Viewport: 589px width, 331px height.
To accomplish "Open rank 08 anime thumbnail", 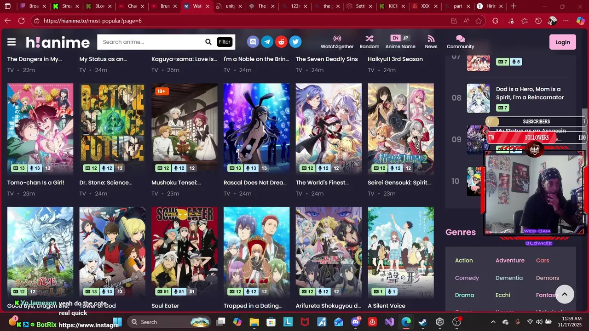I will tap(479, 98).
